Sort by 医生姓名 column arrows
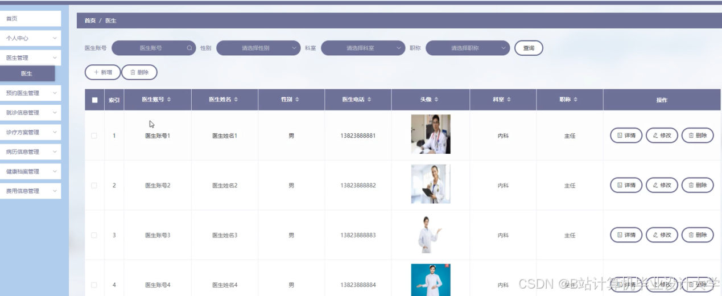Image resolution: width=722 pixels, height=296 pixels. [x=236, y=100]
